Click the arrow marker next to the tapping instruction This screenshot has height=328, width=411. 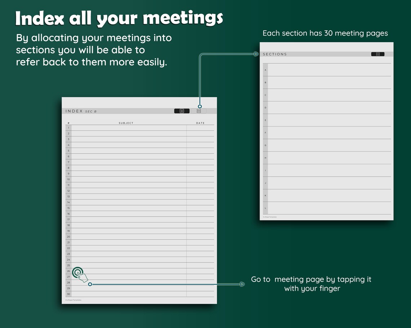(242, 284)
